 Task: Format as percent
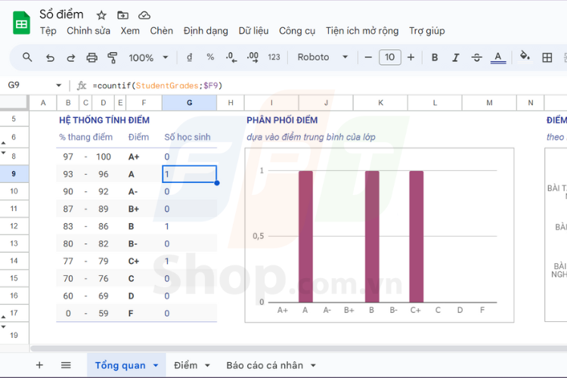[210, 57]
